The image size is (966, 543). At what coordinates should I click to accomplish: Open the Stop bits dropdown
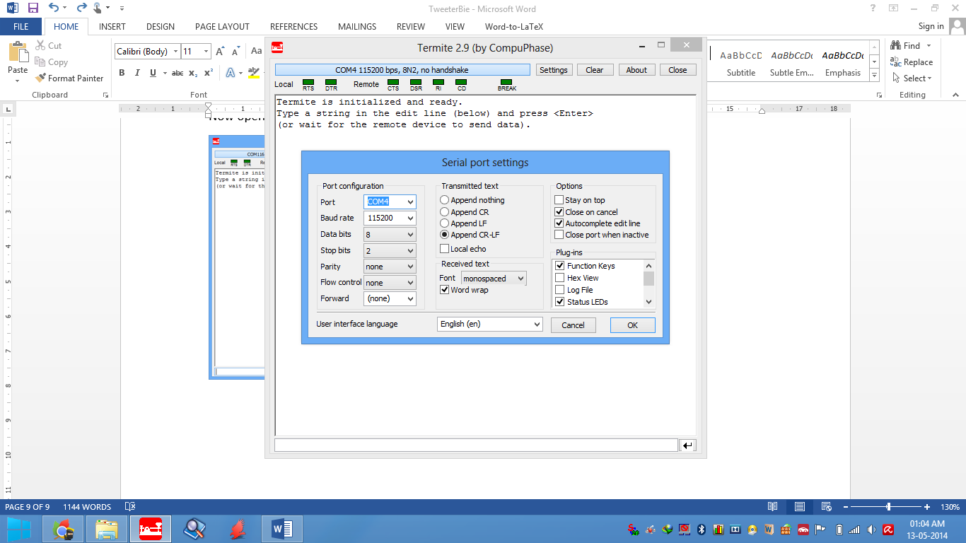(390, 250)
